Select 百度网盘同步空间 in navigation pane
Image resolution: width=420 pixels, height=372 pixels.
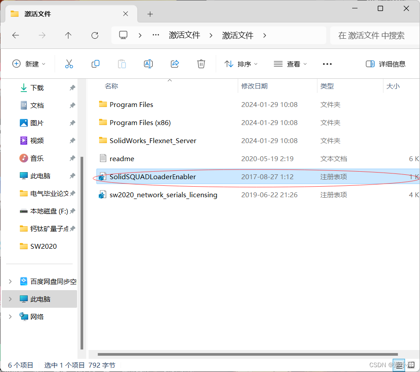click(x=48, y=281)
